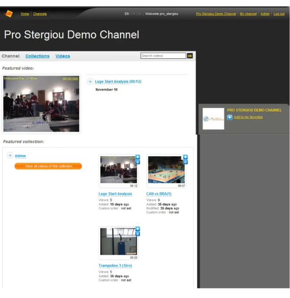This screenshot has width=290, height=298.
Task: Click the Featured collection: heading
Action: 24,142
